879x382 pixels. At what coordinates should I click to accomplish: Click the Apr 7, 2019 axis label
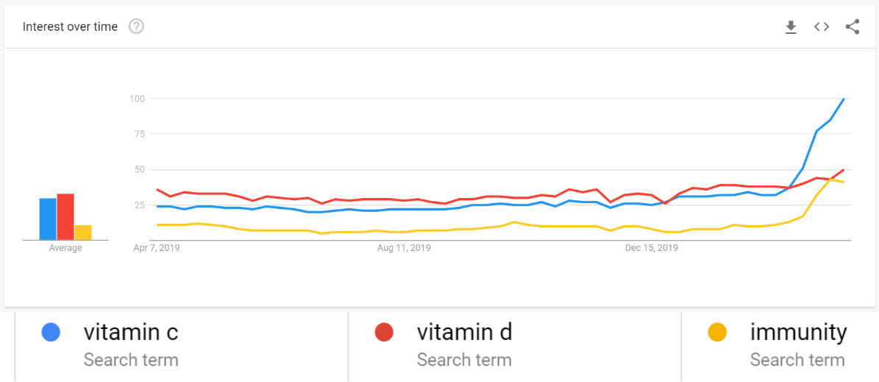157,248
